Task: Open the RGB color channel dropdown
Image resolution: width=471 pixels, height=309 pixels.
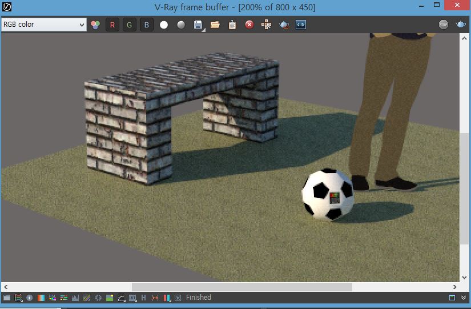Action: [x=44, y=25]
